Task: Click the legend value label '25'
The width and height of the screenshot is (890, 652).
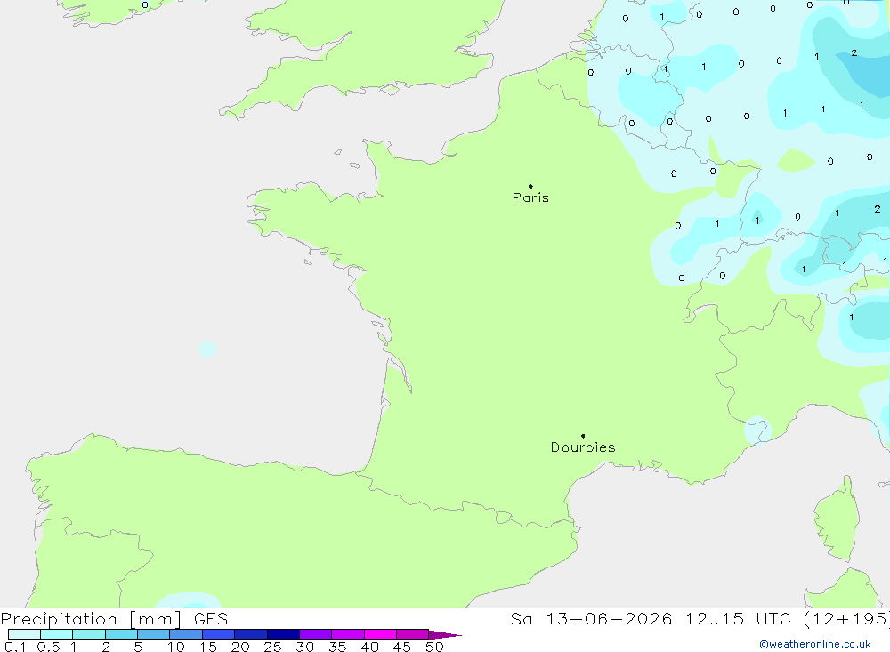Action: click(x=272, y=647)
